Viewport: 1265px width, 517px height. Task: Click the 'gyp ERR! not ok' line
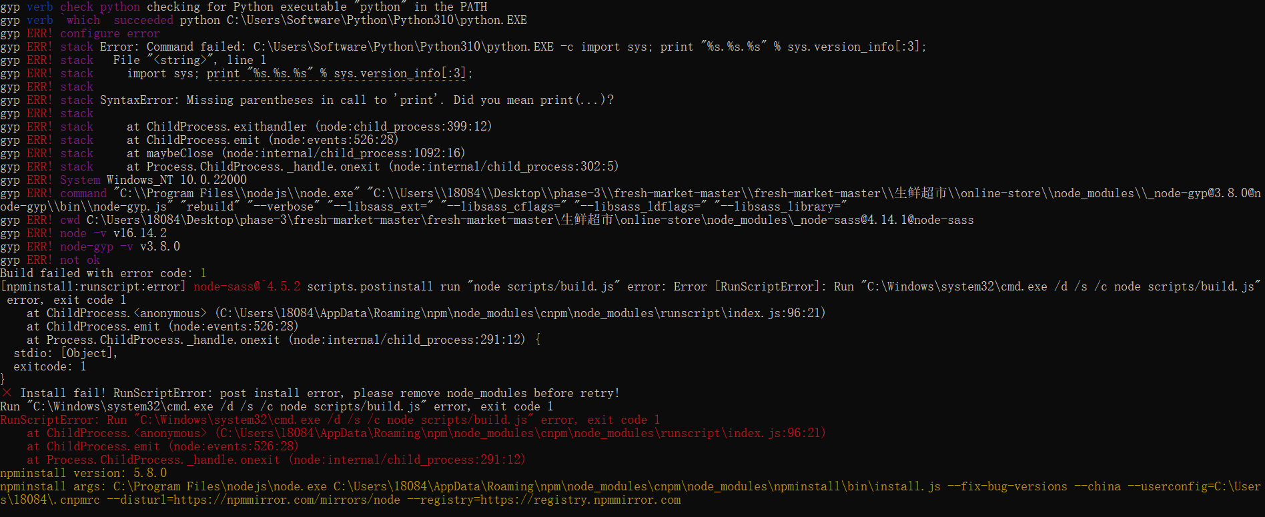click(x=50, y=260)
